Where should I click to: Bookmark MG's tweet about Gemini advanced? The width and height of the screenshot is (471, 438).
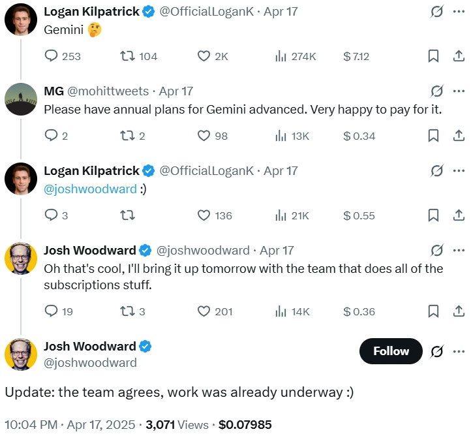click(433, 136)
